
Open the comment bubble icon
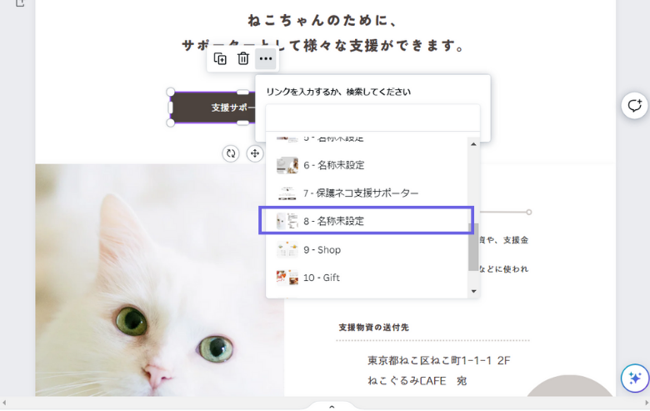pos(635,106)
